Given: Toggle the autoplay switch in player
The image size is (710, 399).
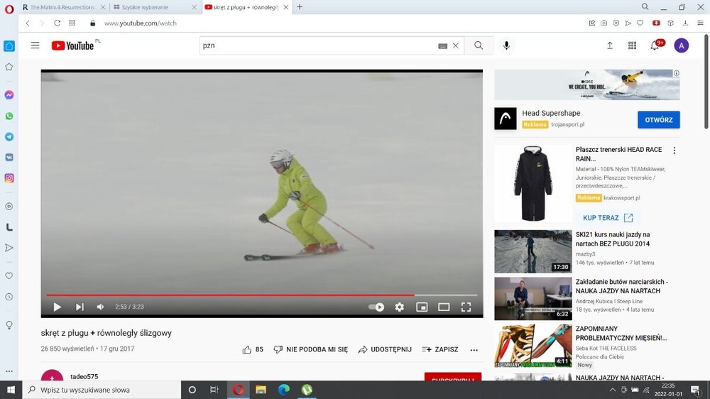Looking at the screenshot, I should click(376, 307).
